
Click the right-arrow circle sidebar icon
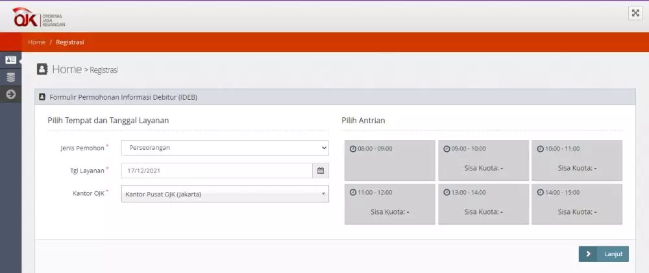point(10,95)
